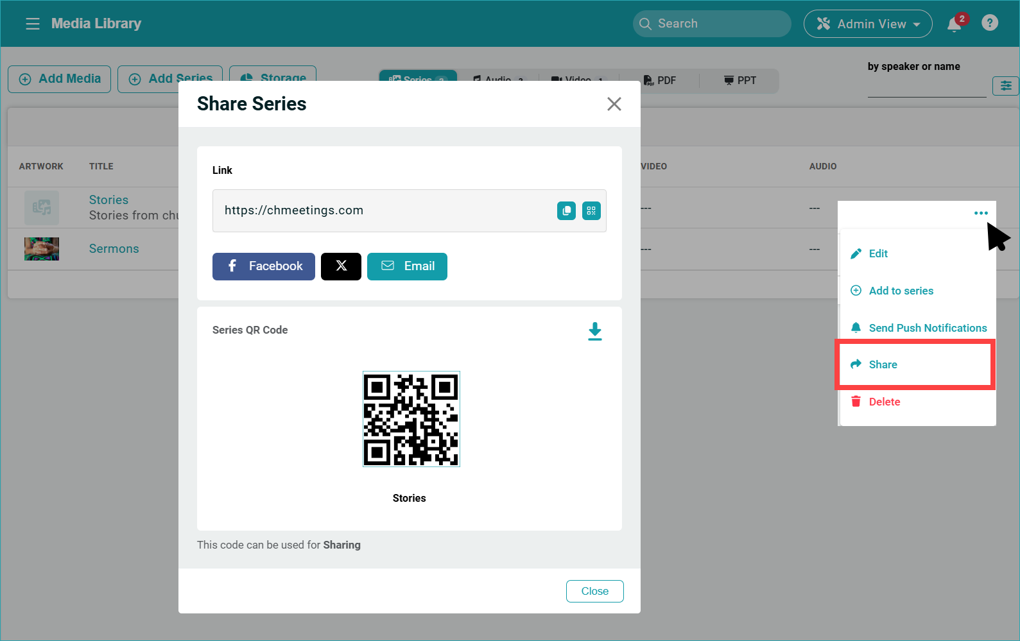Choose Send Push Notifications menu item
This screenshot has height=641, width=1020.
tap(927, 328)
